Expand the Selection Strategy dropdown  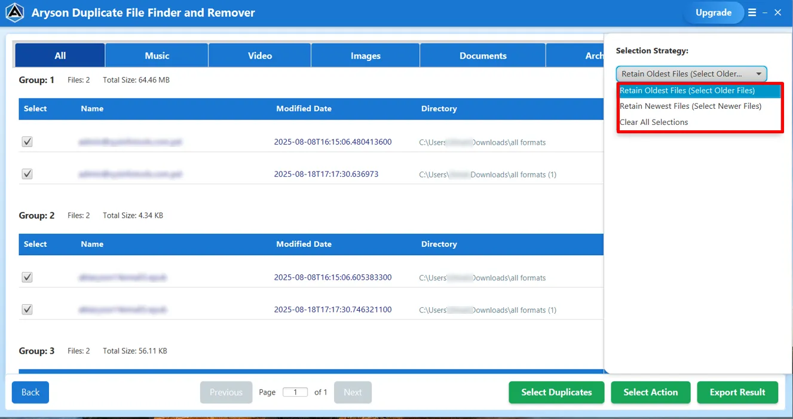pos(691,74)
